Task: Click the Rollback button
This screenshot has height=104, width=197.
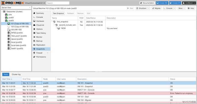Action: [70, 13]
